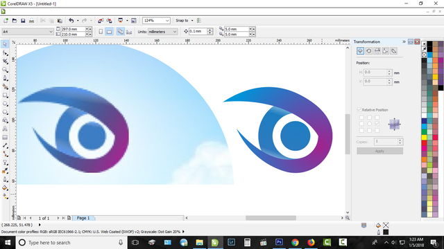Select the Text tool
The height and width of the screenshot is (249, 444).
point(5,129)
